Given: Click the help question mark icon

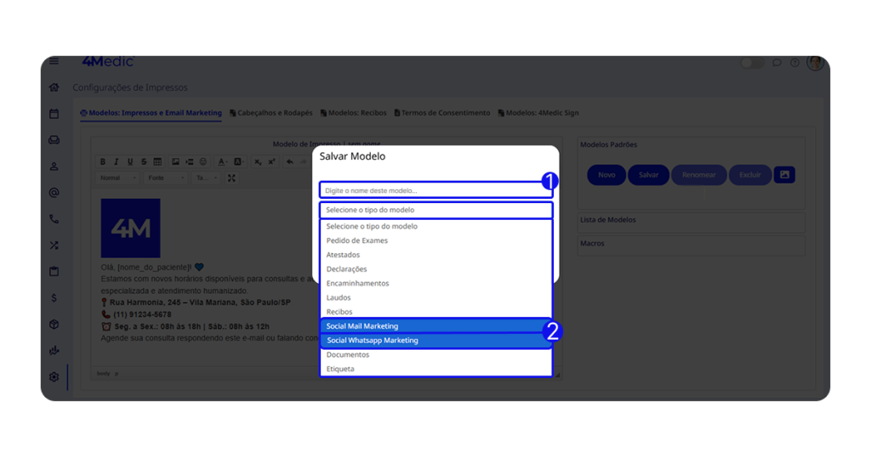Looking at the screenshot, I should pos(794,63).
